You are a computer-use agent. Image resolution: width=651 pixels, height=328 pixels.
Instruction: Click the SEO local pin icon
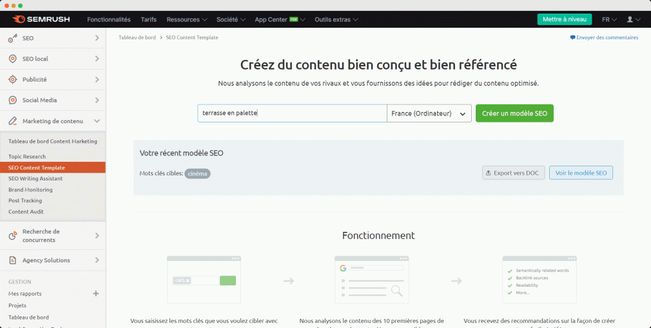point(13,59)
